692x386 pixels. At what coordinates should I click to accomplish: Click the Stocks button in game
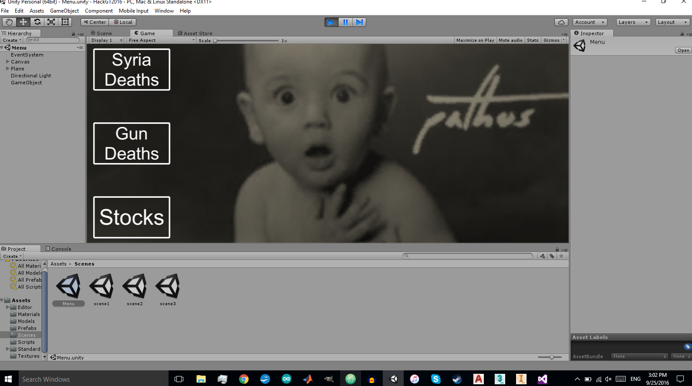click(x=132, y=217)
